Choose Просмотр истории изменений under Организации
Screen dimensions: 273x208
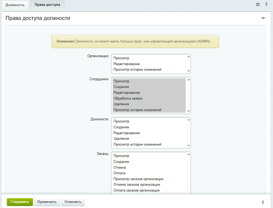click(149, 70)
